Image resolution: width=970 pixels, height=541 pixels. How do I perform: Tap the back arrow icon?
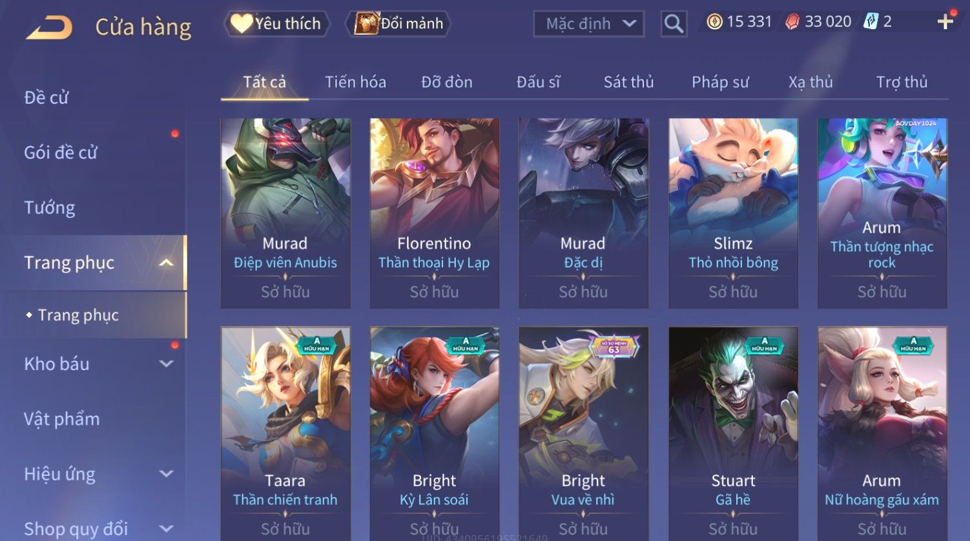[49, 28]
